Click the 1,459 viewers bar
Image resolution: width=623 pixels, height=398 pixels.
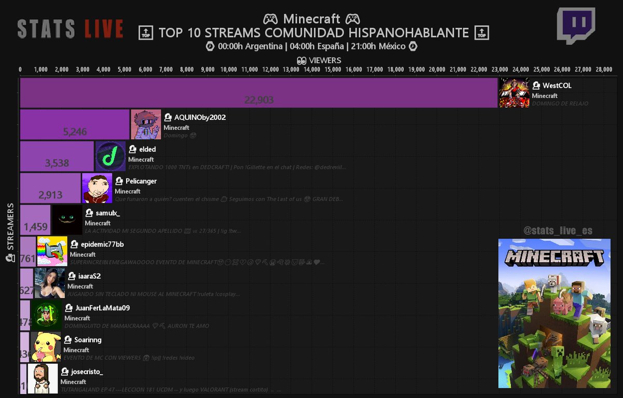click(x=35, y=220)
